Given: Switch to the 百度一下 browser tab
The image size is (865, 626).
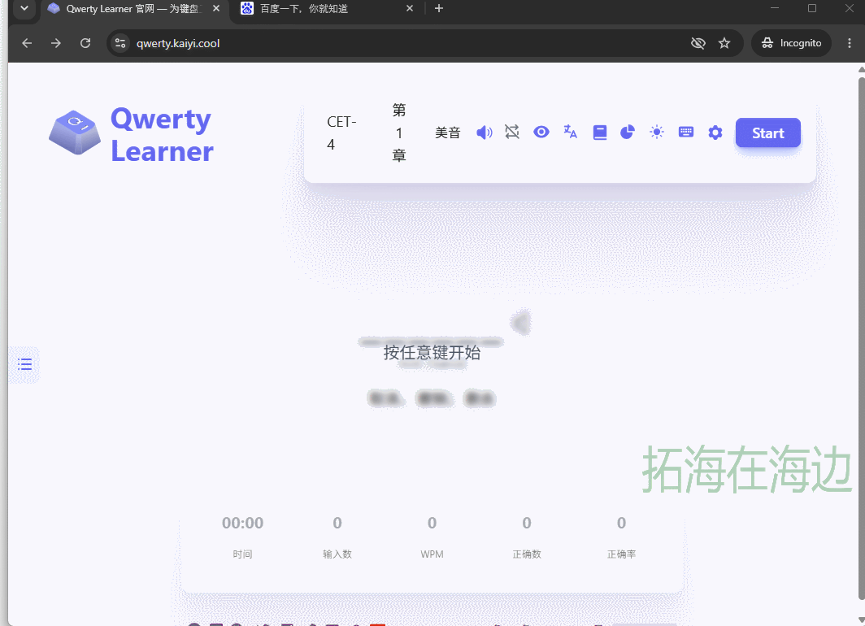Looking at the screenshot, I should [327, 9].
